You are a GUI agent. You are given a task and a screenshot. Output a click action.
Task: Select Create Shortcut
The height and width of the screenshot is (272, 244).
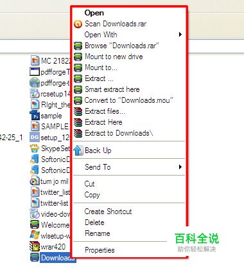(x=108, y=212)
